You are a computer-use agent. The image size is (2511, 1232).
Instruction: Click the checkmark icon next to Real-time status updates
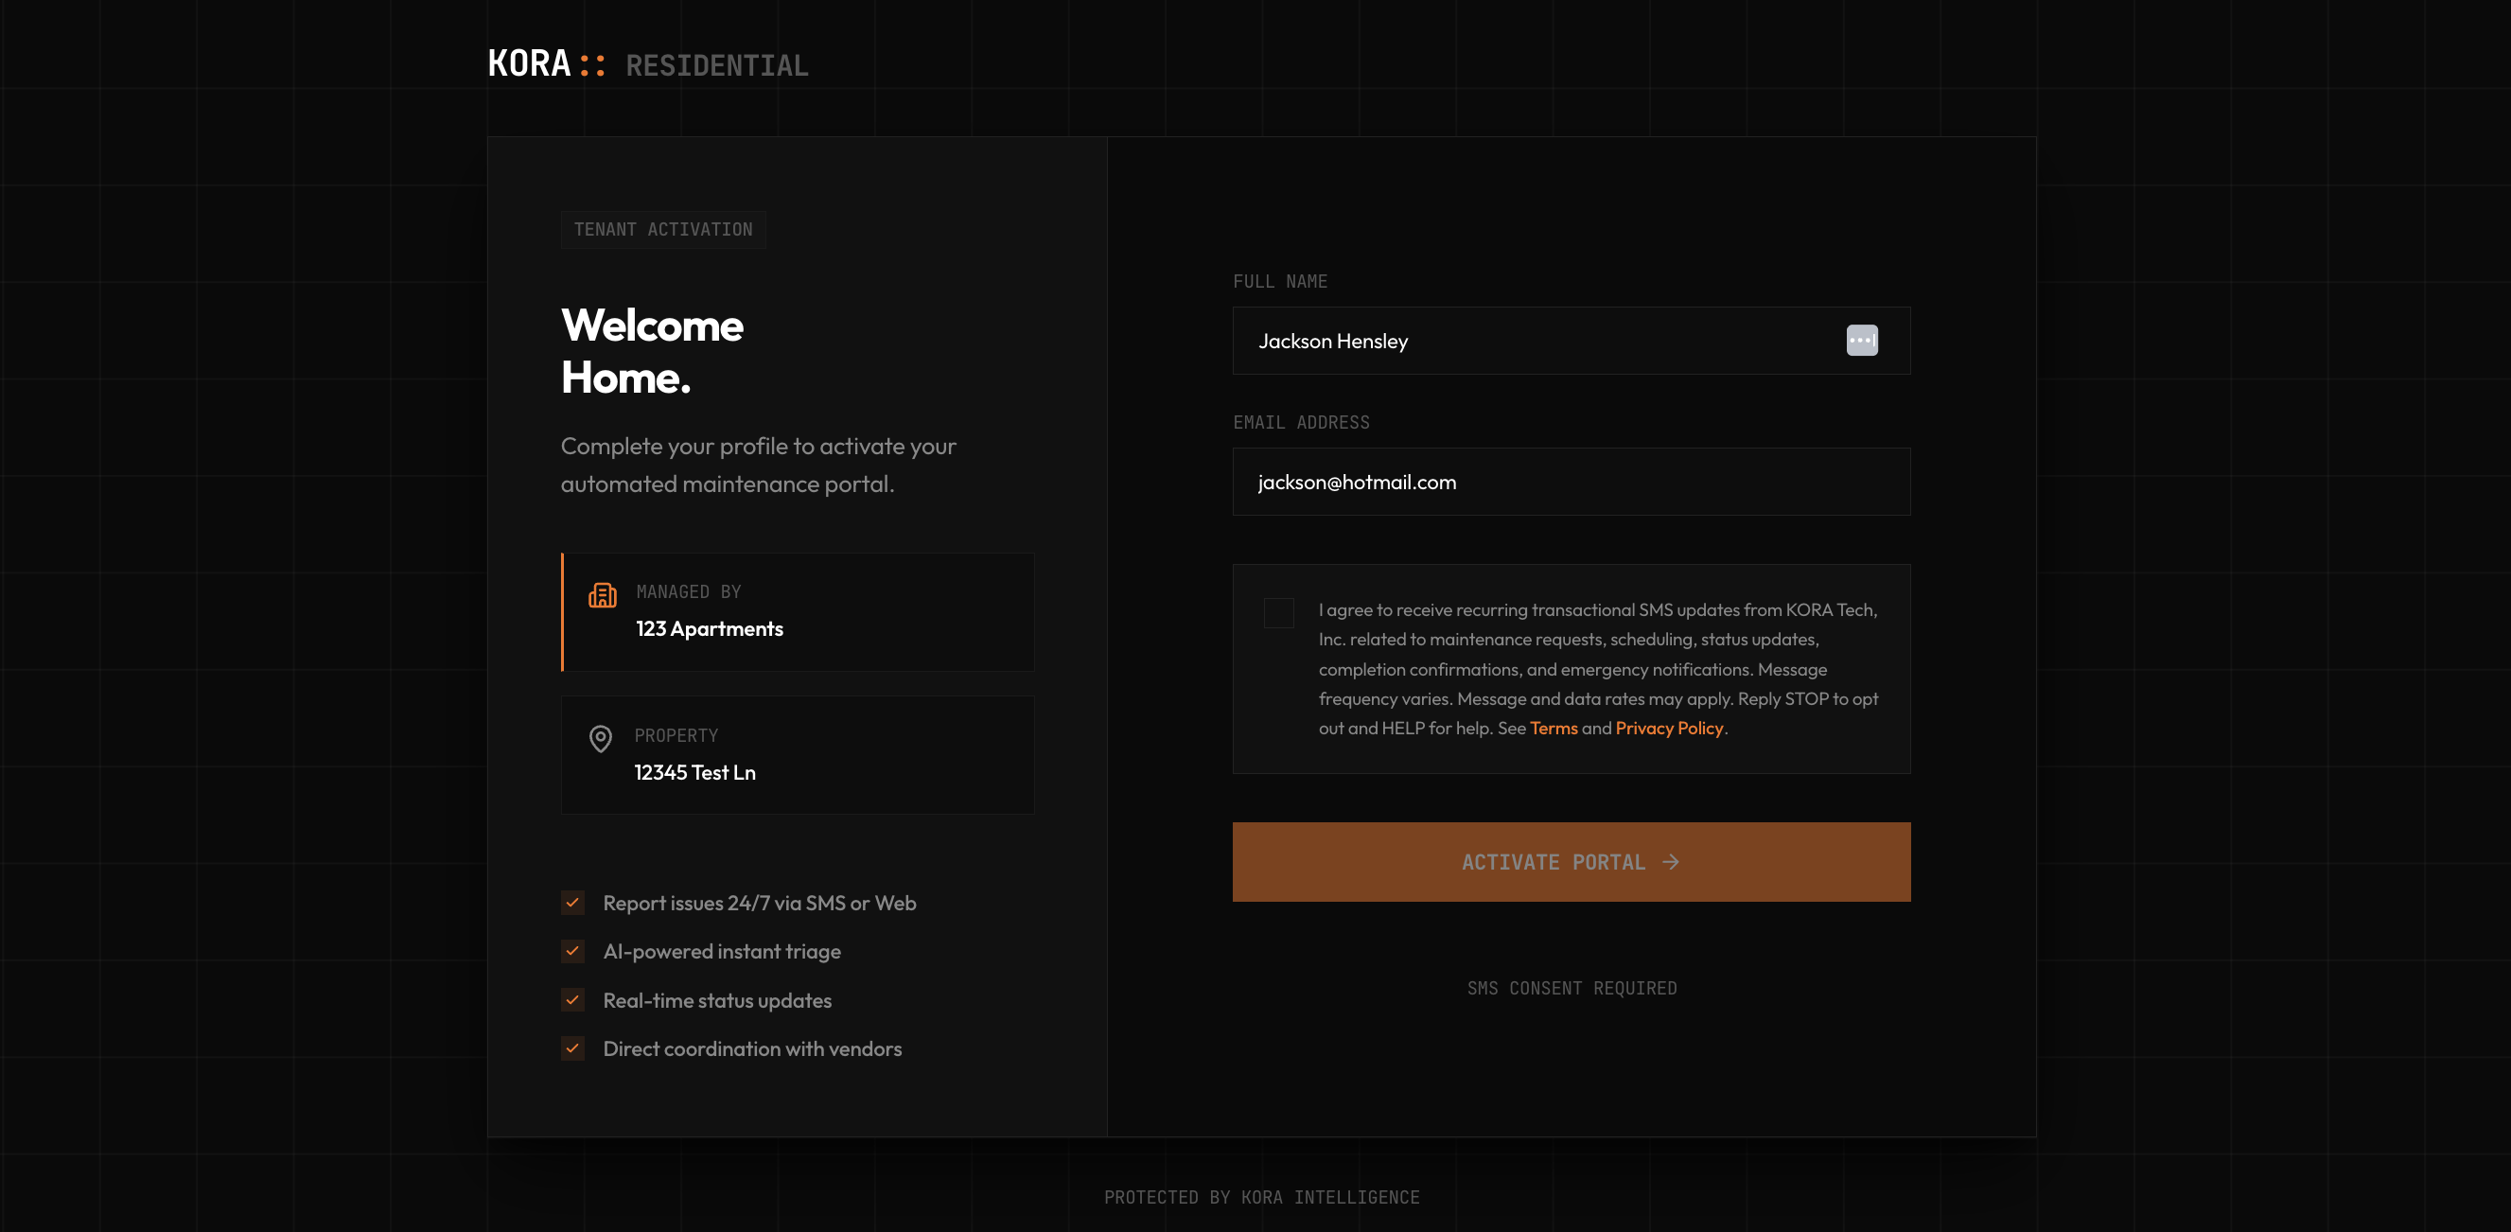(572, 999)
